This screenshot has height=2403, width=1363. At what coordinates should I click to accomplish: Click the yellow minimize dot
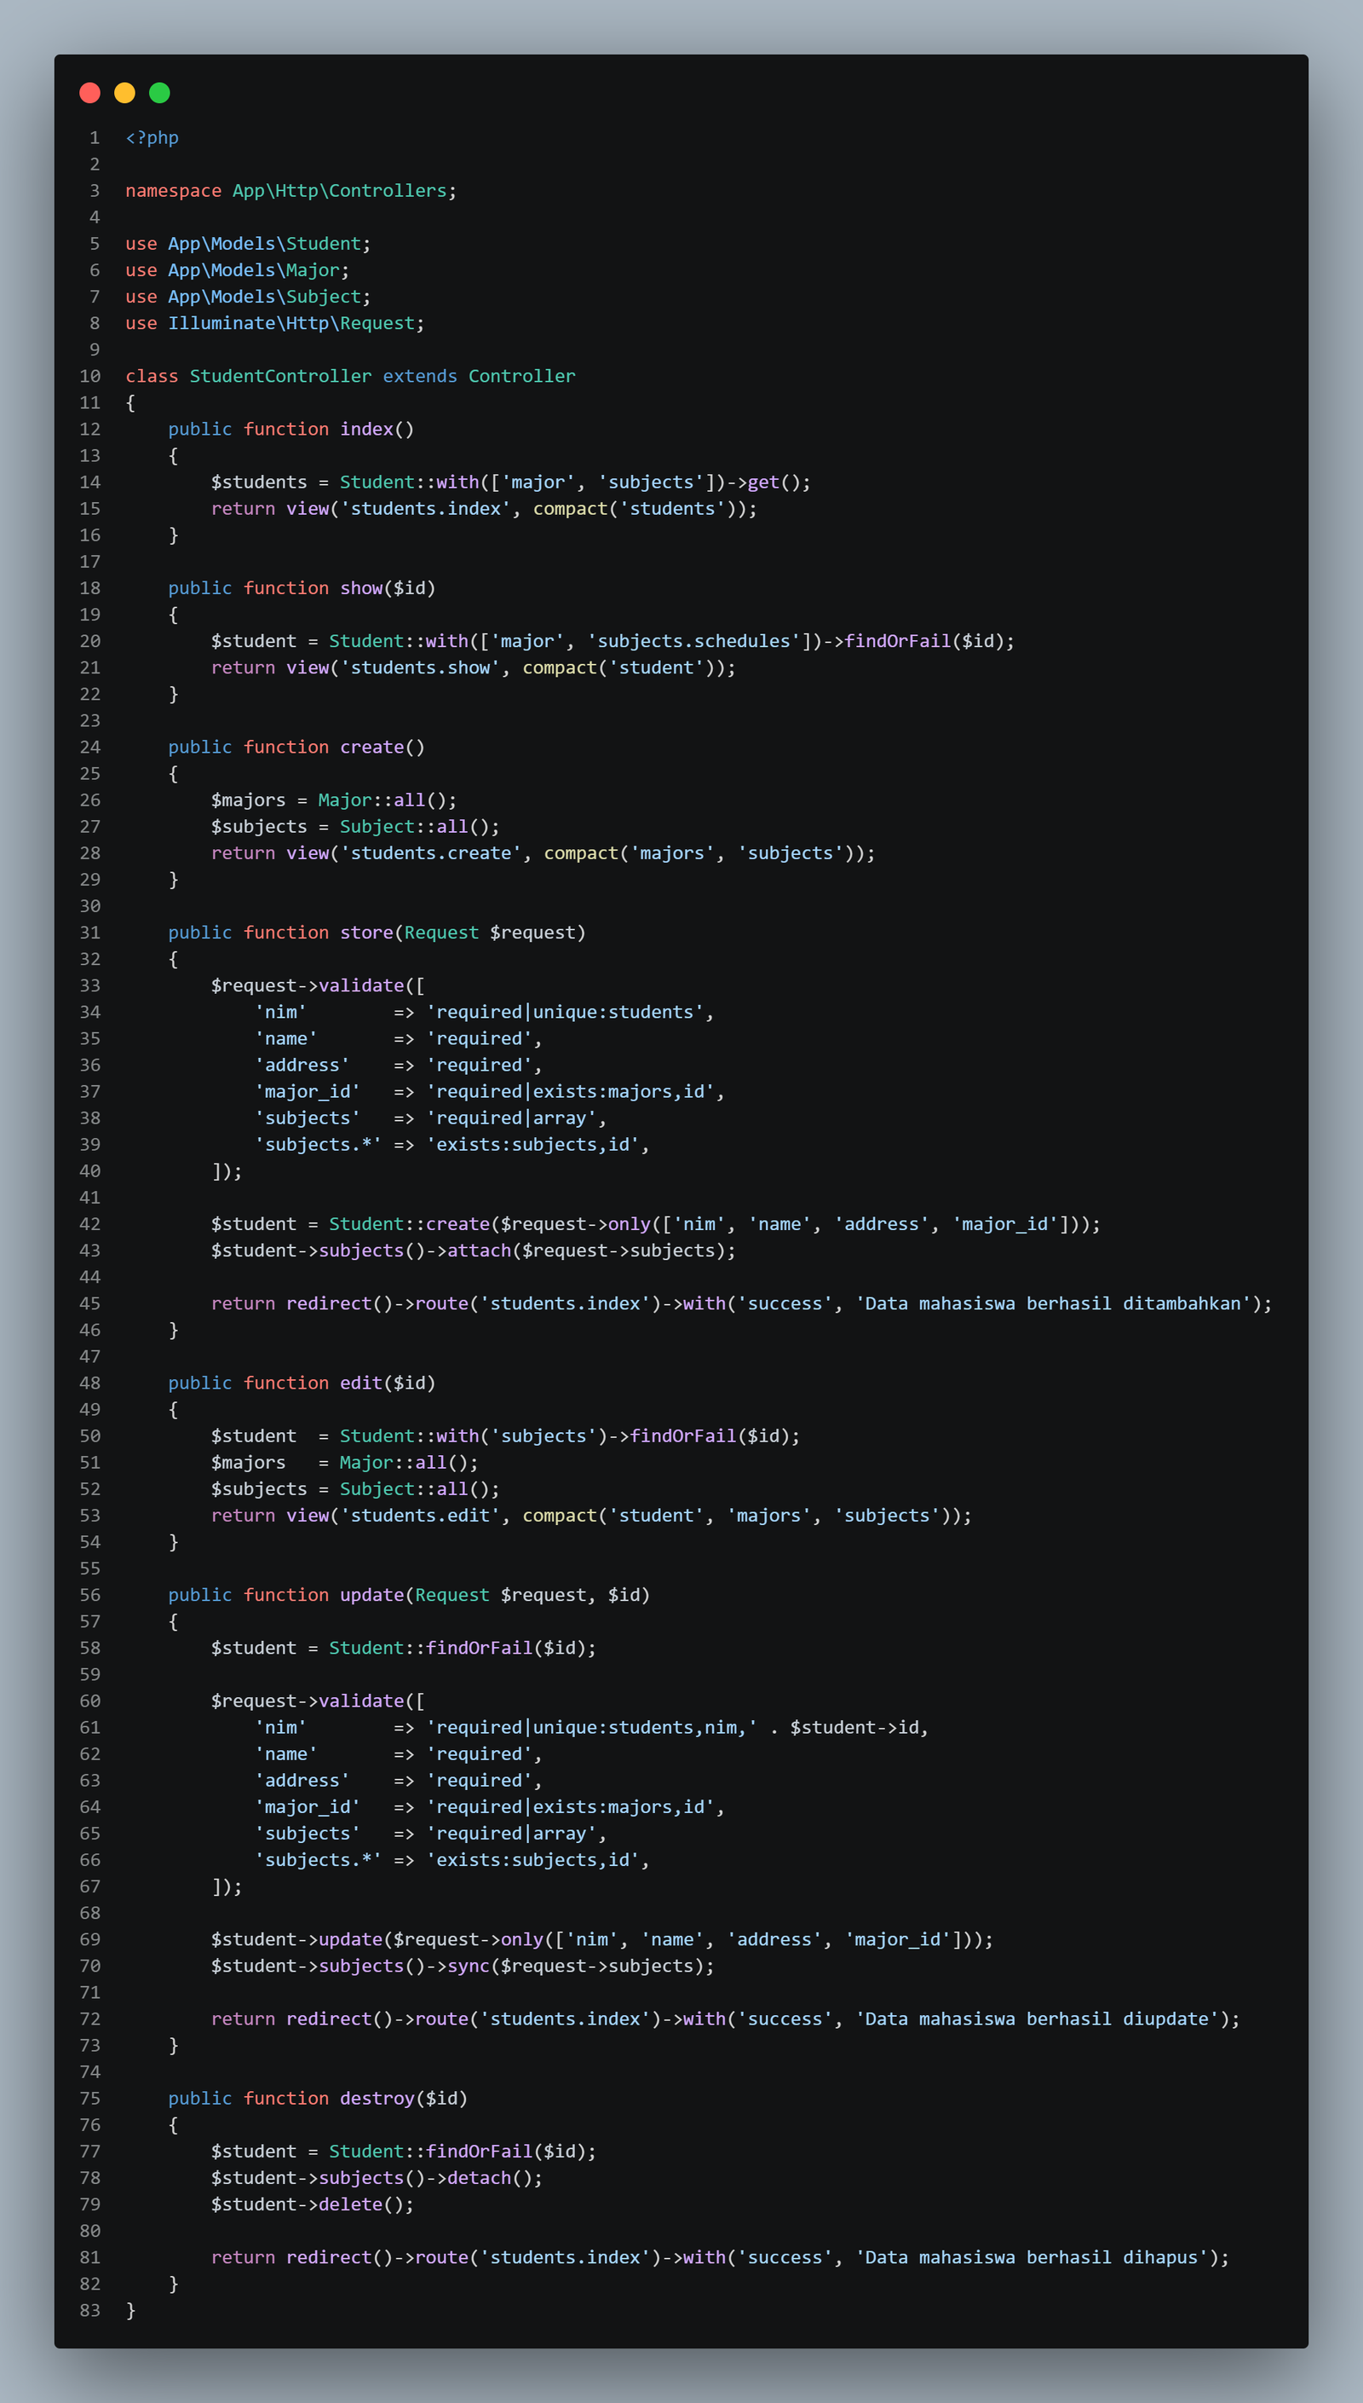[124, 93]
